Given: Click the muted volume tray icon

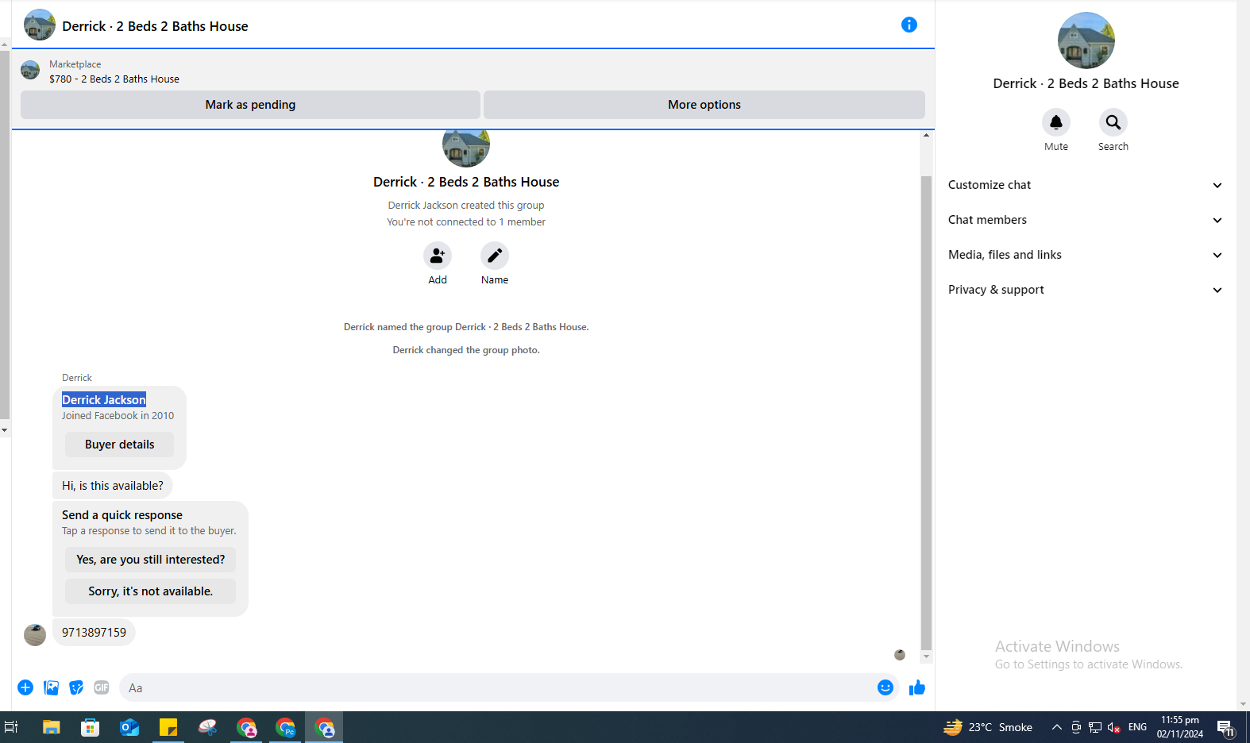Looking at the screenshot, I should [1114, 727].
